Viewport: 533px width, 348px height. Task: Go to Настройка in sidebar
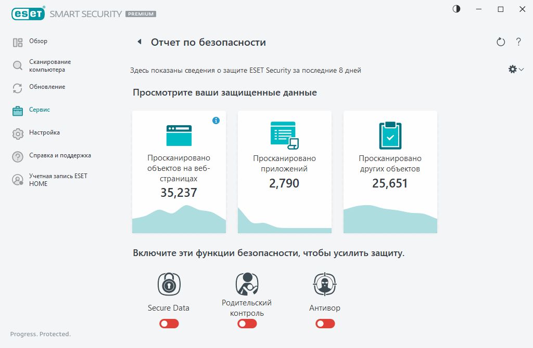point(44,133)
